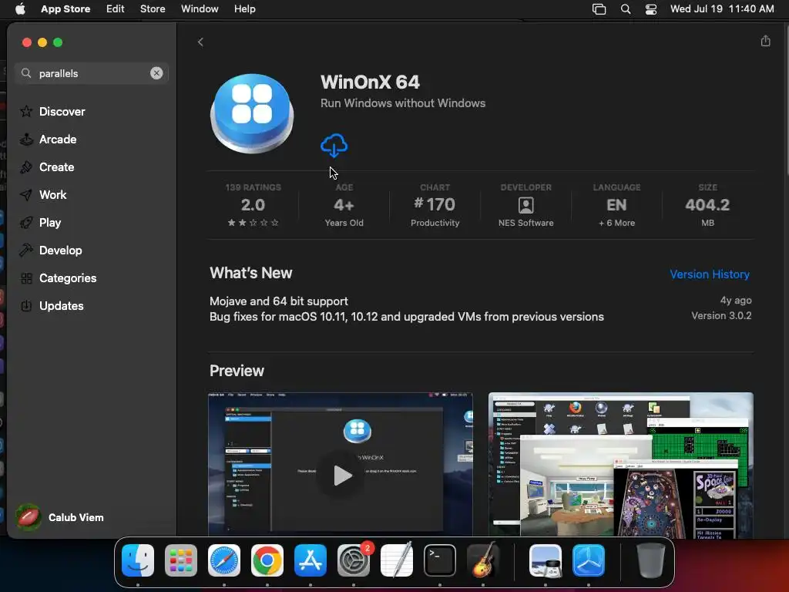This screenshot has height=592, width=789.
Task: Open the App Store menu
Action: click(65, 8)
